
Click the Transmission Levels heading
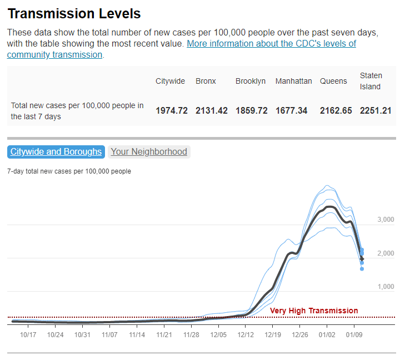click(x=74, y=13)
